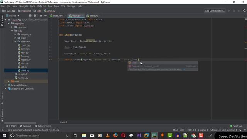This screenshot has height=139, width=247.
Task: Open the Navigate menu
Action: tap(24, 6)
